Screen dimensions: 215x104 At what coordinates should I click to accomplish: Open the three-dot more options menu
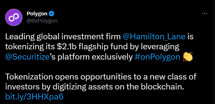(205, 14)
